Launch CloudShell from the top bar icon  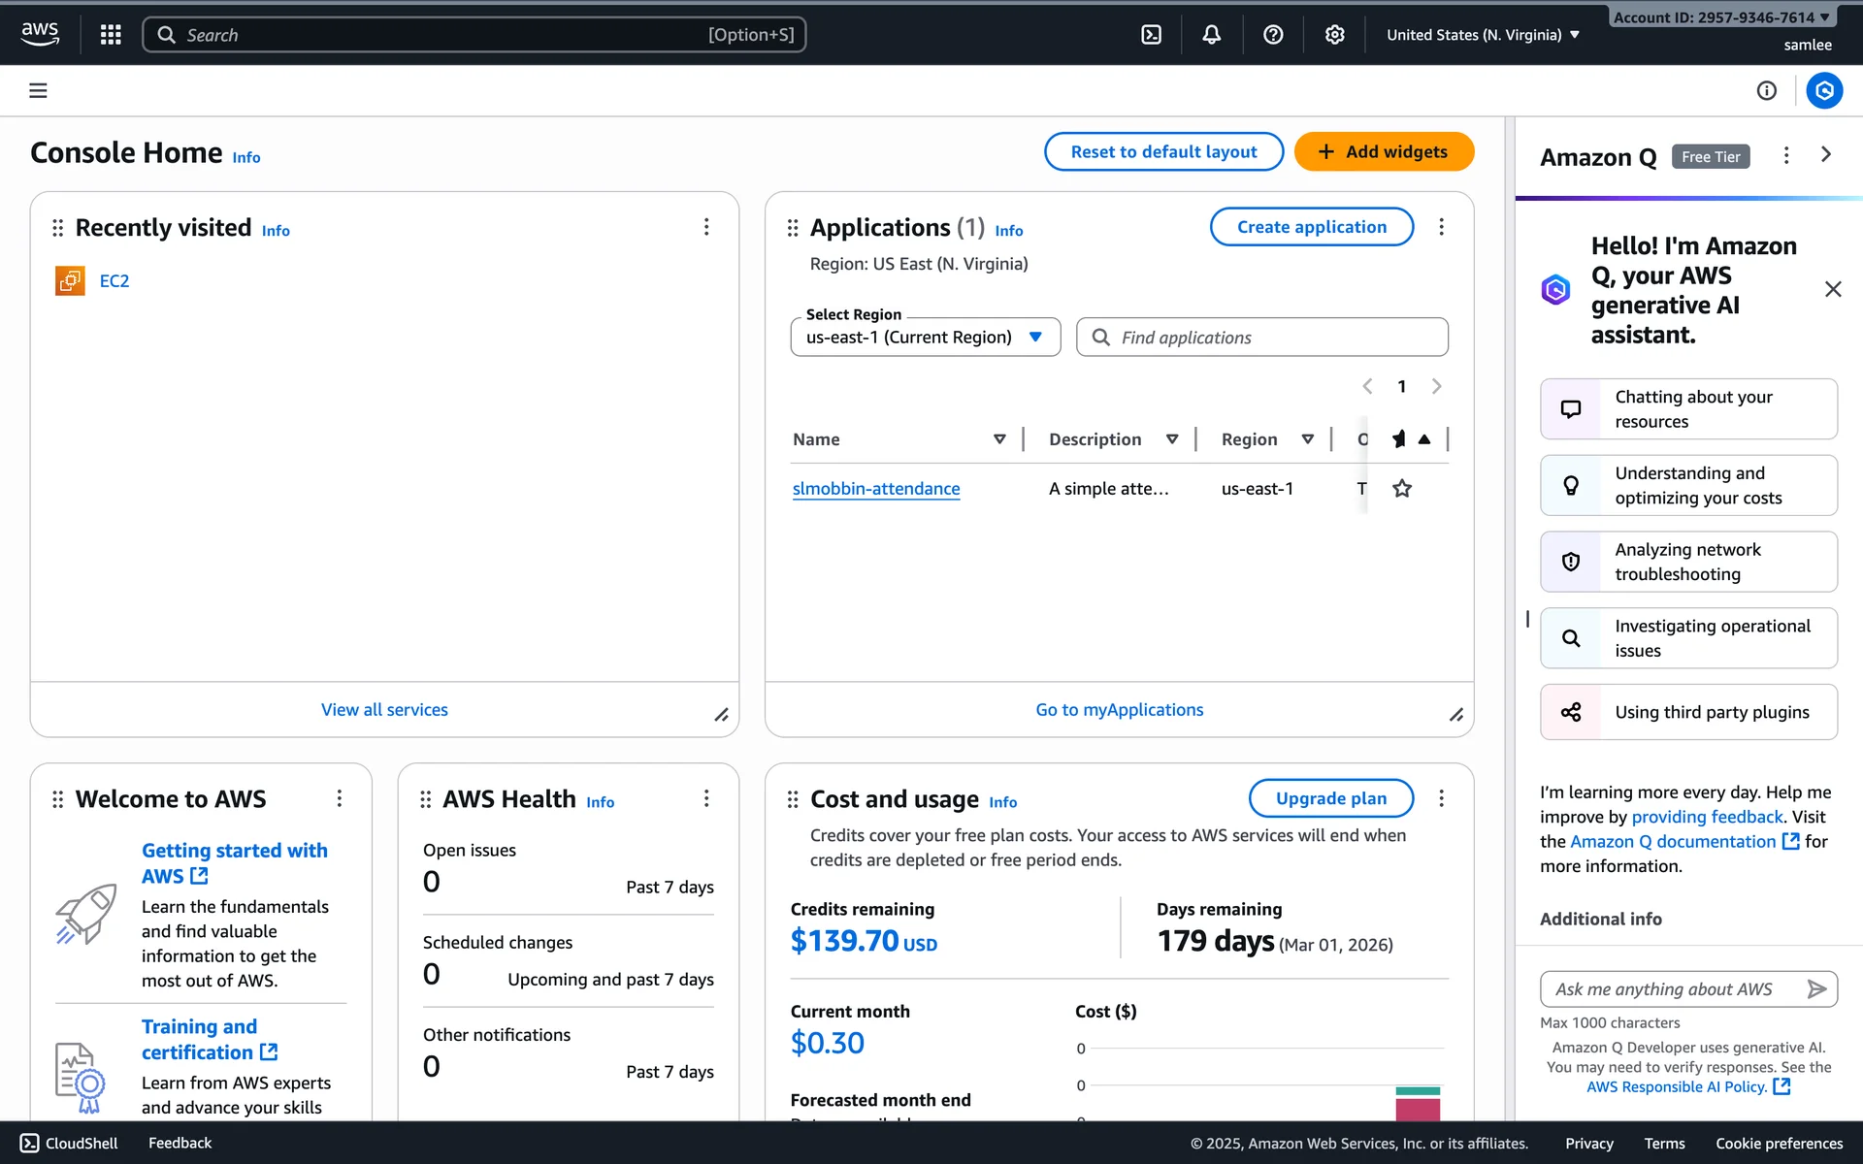tap(1151, 35)
